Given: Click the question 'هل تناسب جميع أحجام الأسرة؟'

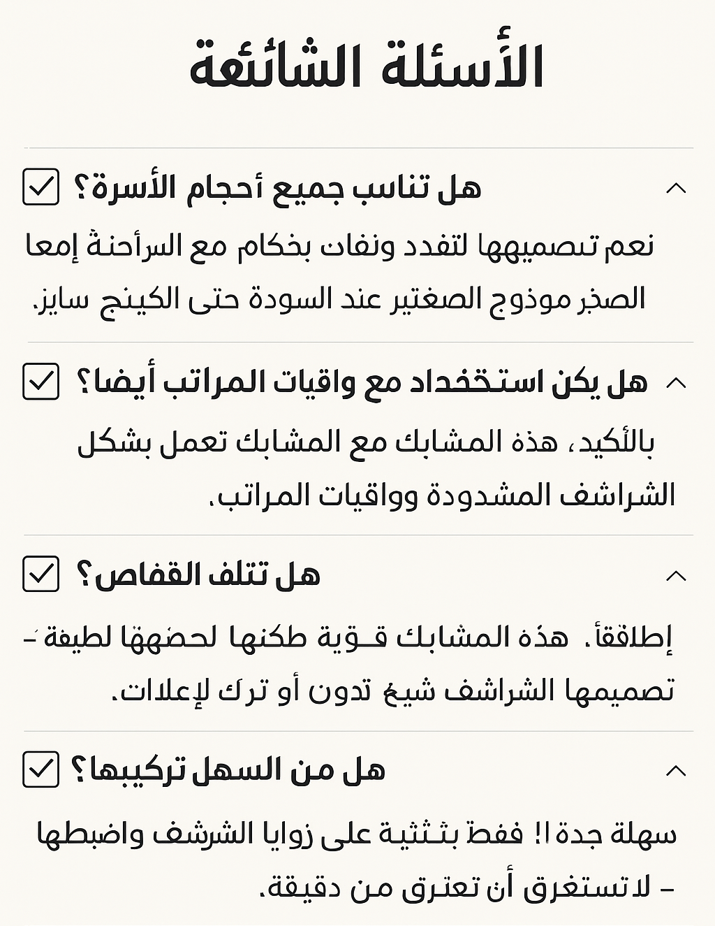Looking at the screenshot, I should point(277,189).
